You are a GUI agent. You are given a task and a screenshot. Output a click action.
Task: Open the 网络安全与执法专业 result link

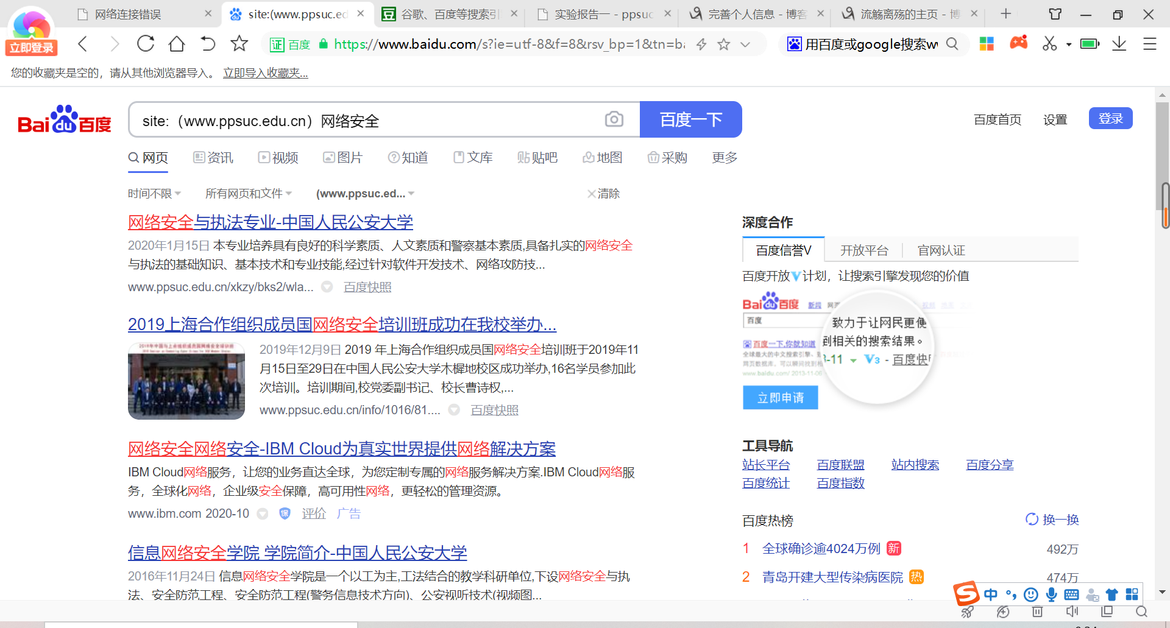(x=271, y=222)
